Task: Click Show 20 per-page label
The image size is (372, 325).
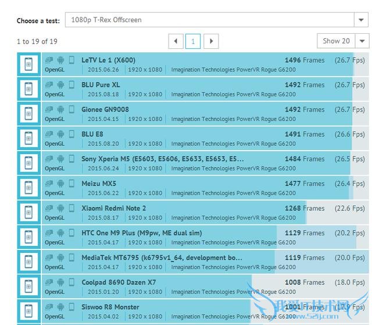Action: pyautogui.click(x=336, y=41)
